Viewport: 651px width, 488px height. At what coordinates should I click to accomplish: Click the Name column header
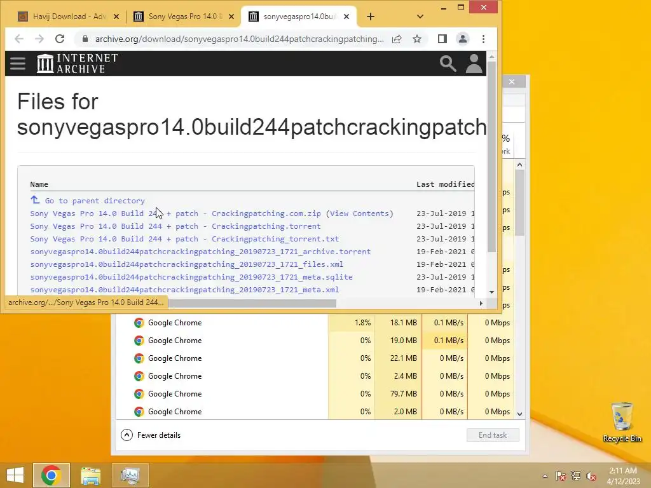pyautogui.click(x=39, y=184)
